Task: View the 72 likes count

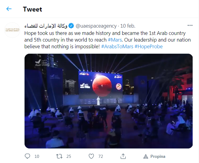Action: pos(101,156)
